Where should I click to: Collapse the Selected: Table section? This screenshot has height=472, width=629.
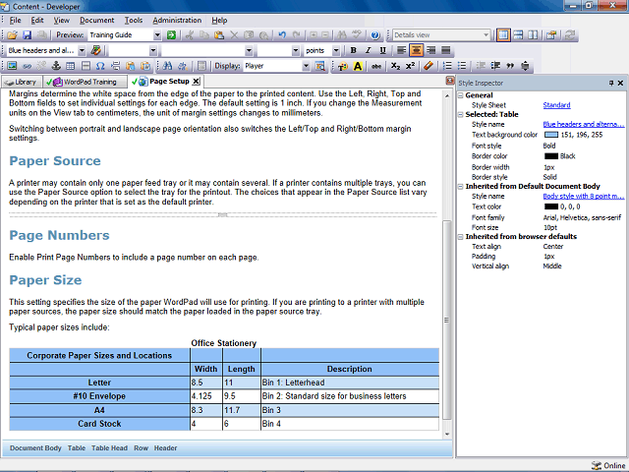pos(461,115)
